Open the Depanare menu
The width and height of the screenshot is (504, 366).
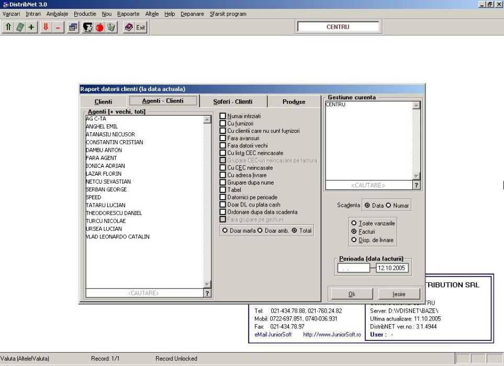coord(192,14)
